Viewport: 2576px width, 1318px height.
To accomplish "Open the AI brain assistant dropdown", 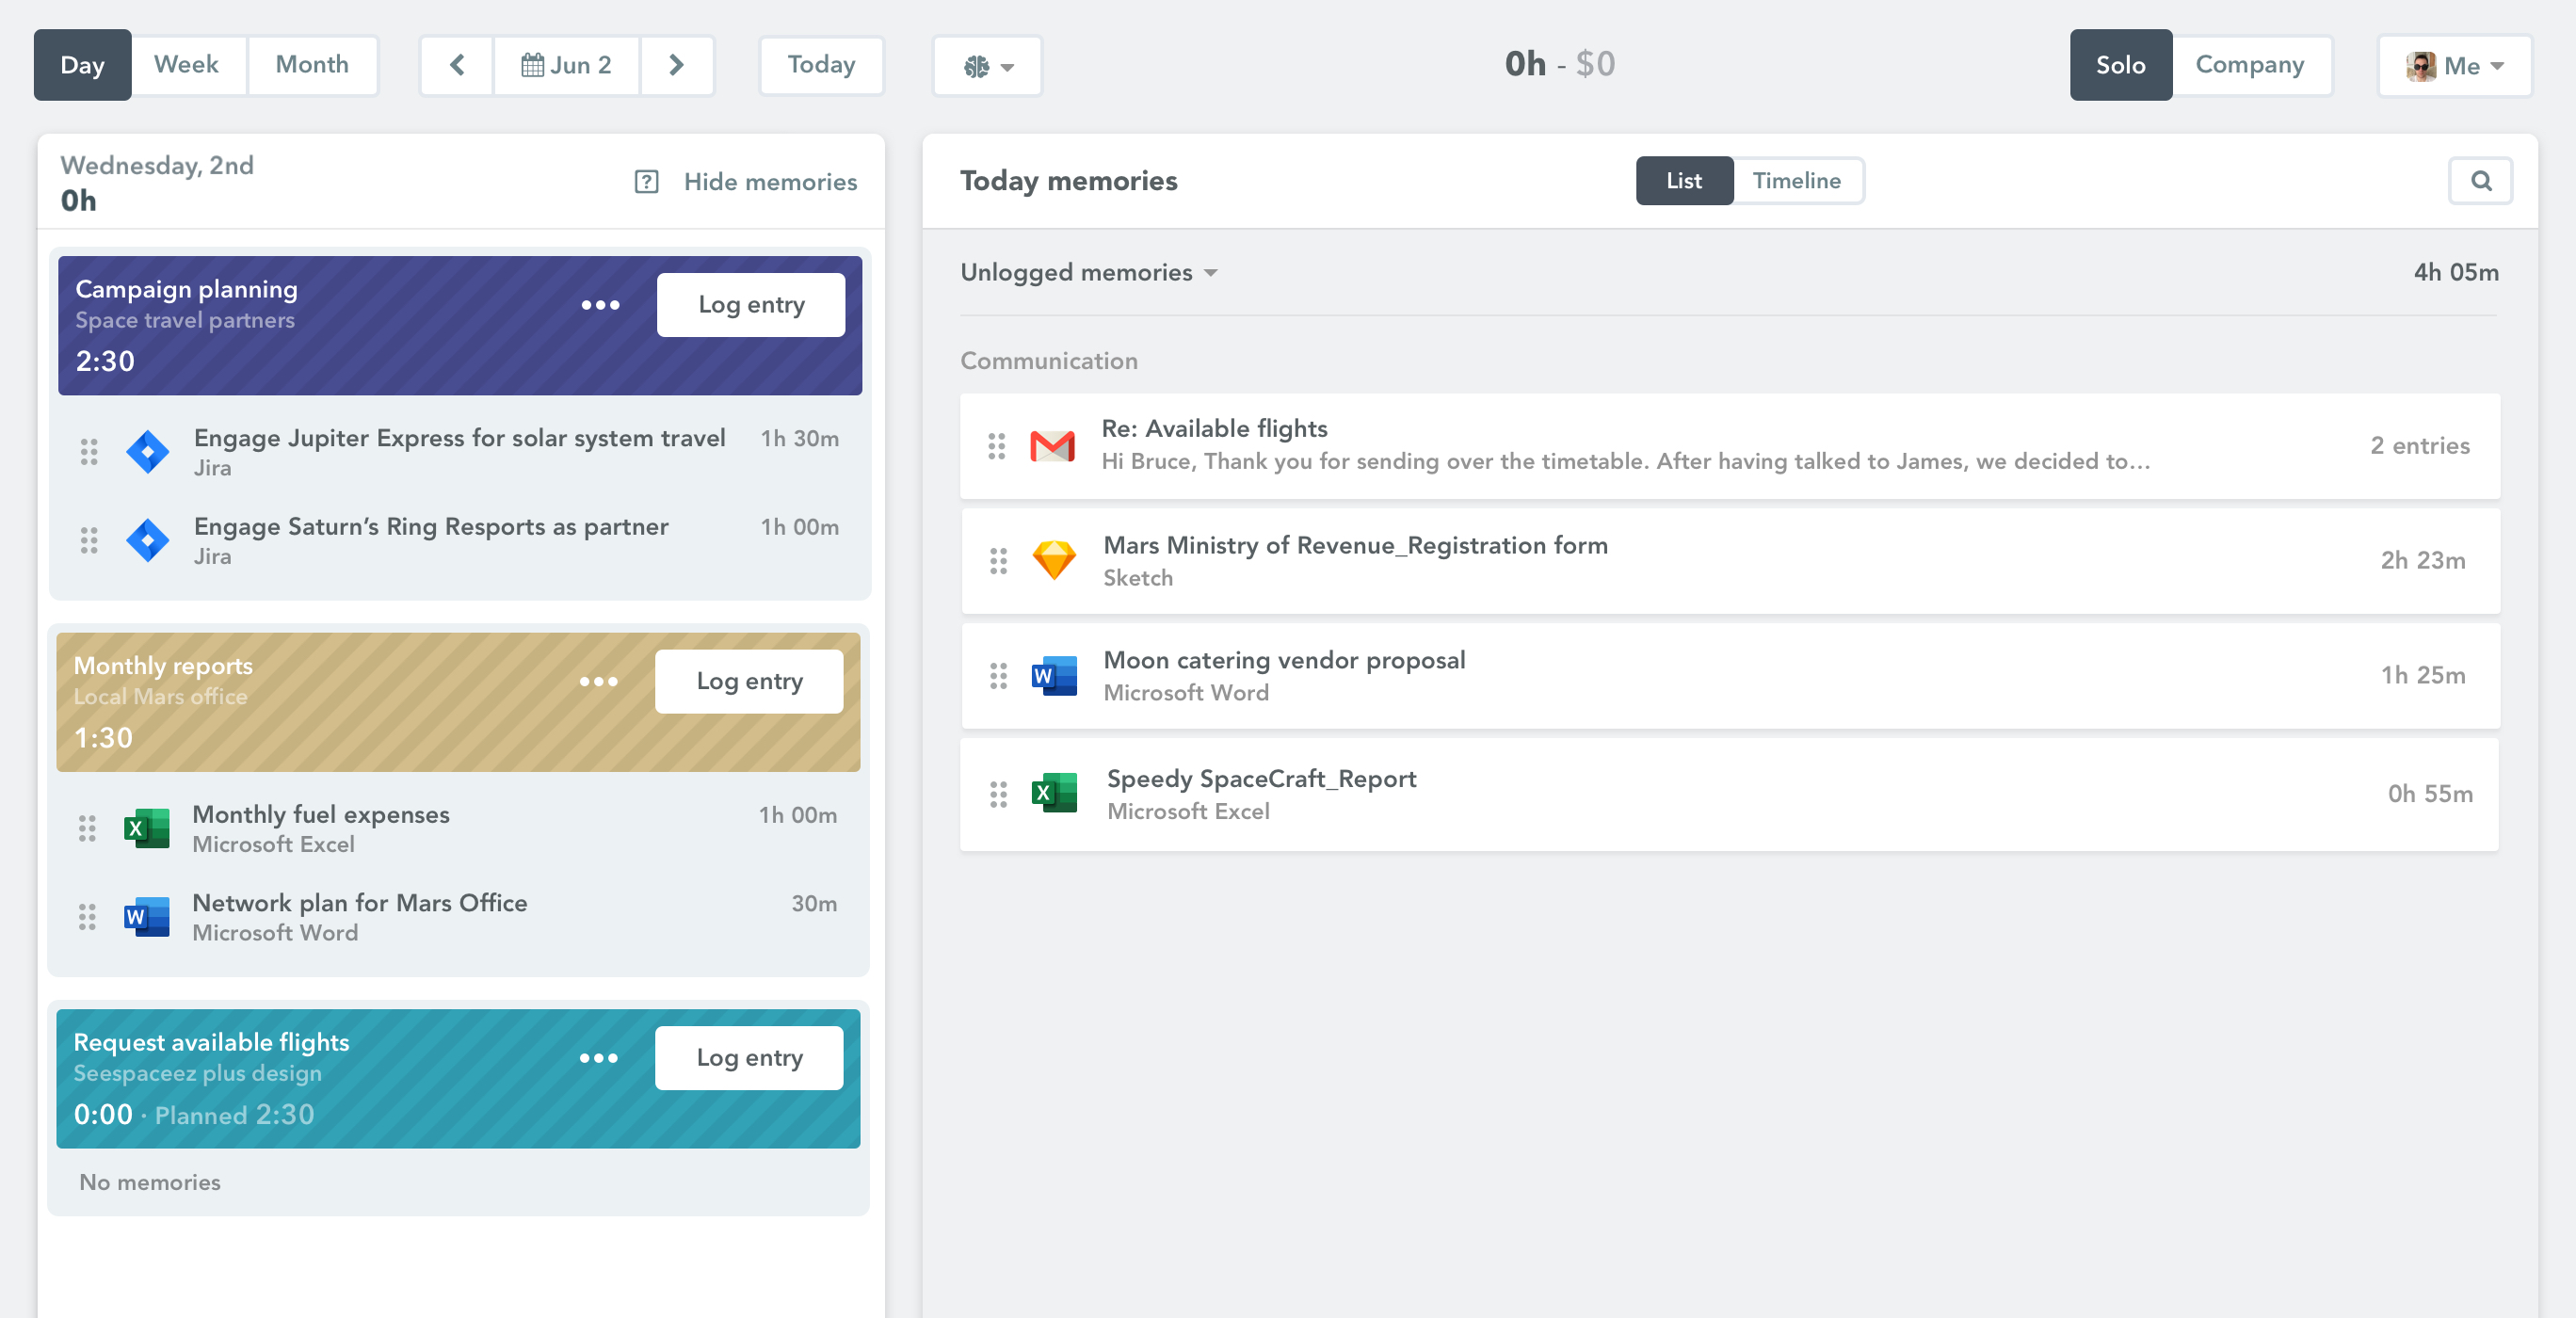I will coord(987,65).
